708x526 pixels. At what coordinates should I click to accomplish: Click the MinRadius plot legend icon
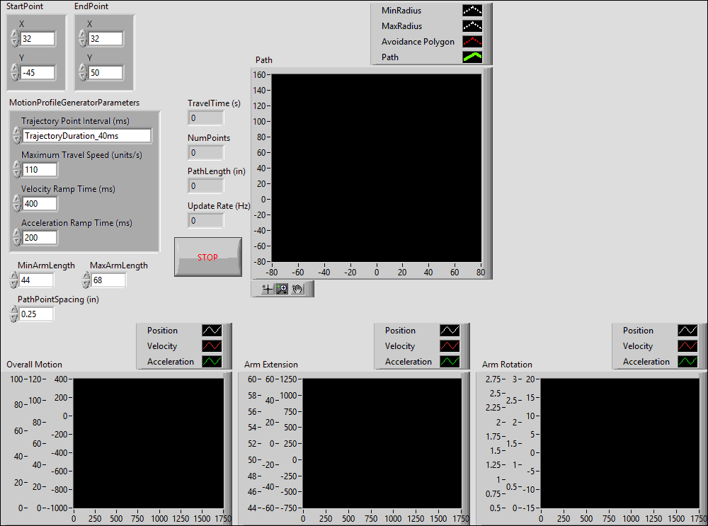tap(472, 11)
